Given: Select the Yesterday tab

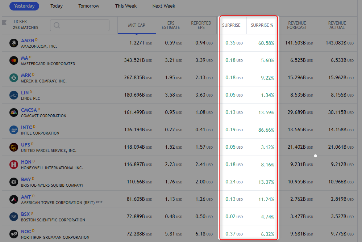Looking at the screenshot, I should pyautogui.click(x=24, y=6).
